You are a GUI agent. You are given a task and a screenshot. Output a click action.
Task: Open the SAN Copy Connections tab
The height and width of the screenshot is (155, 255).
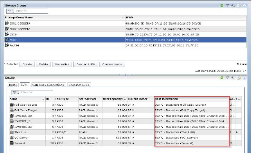(x=48, y=85)
